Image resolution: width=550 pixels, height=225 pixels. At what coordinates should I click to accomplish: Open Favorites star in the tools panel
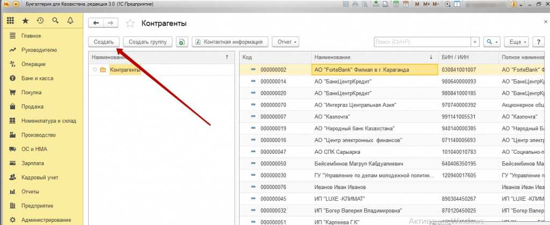click(x=25, y=21)
